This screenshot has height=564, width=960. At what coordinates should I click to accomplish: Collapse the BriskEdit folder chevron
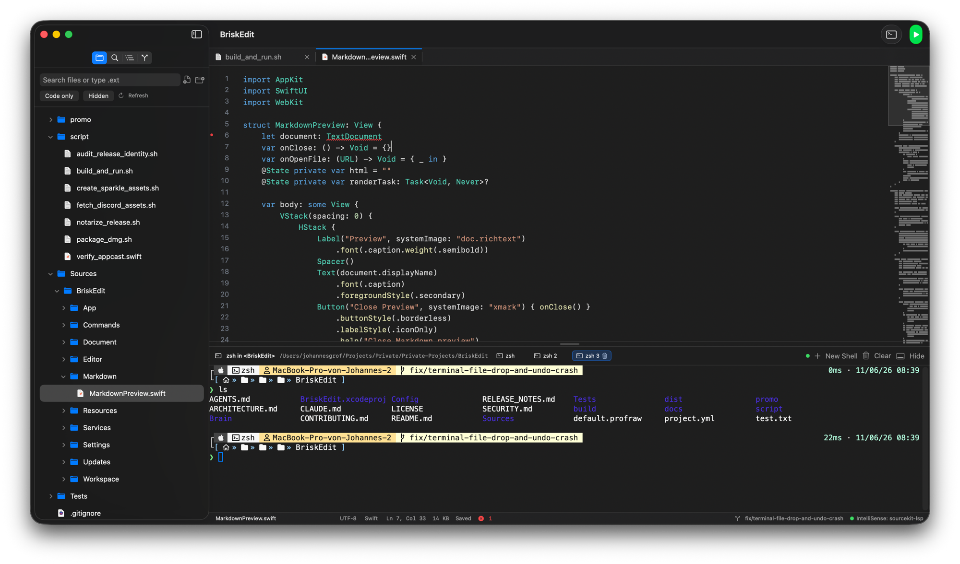coord(57,291)
